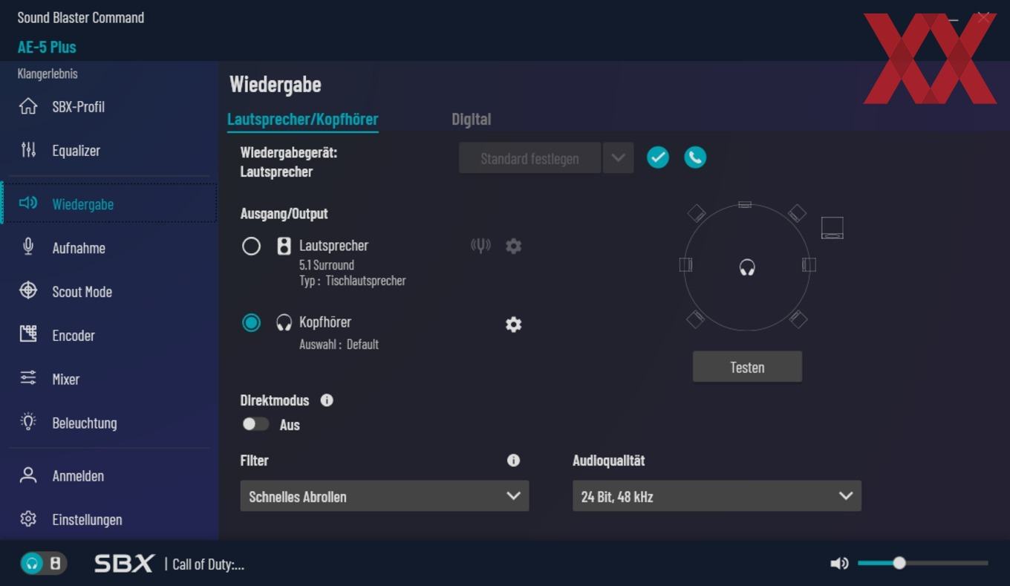Click the 5.1 Surround text
Screen dimensions: 1010x586
click(327, 264)
